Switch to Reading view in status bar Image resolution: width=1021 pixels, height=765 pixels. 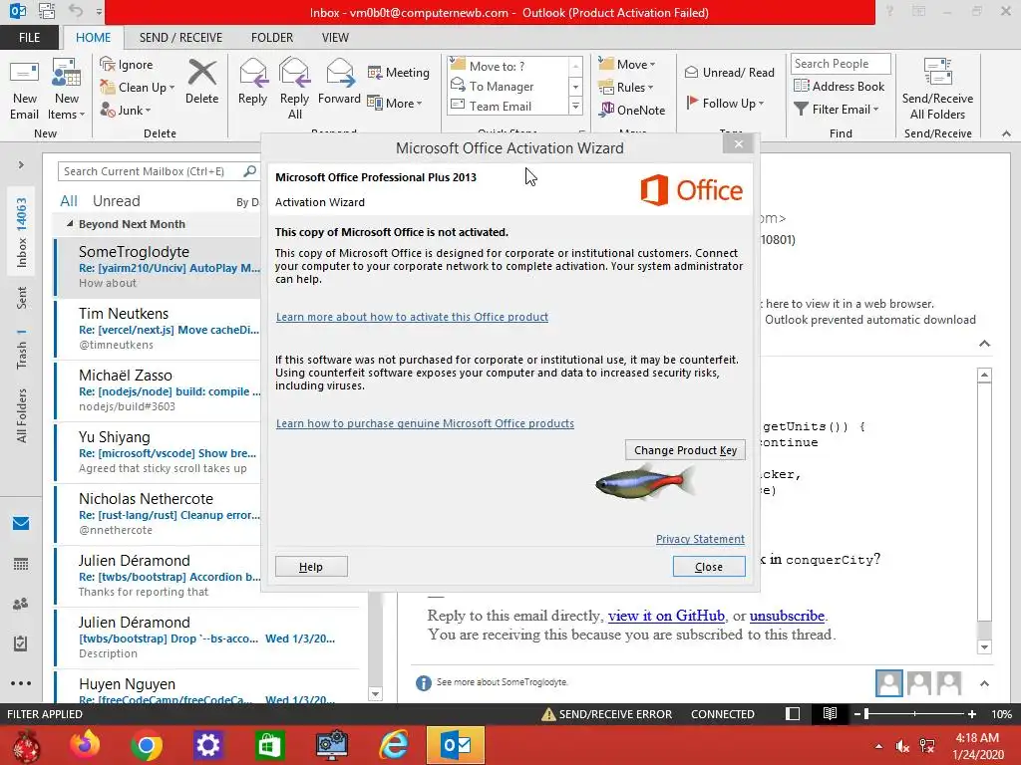tap(830, 713)
